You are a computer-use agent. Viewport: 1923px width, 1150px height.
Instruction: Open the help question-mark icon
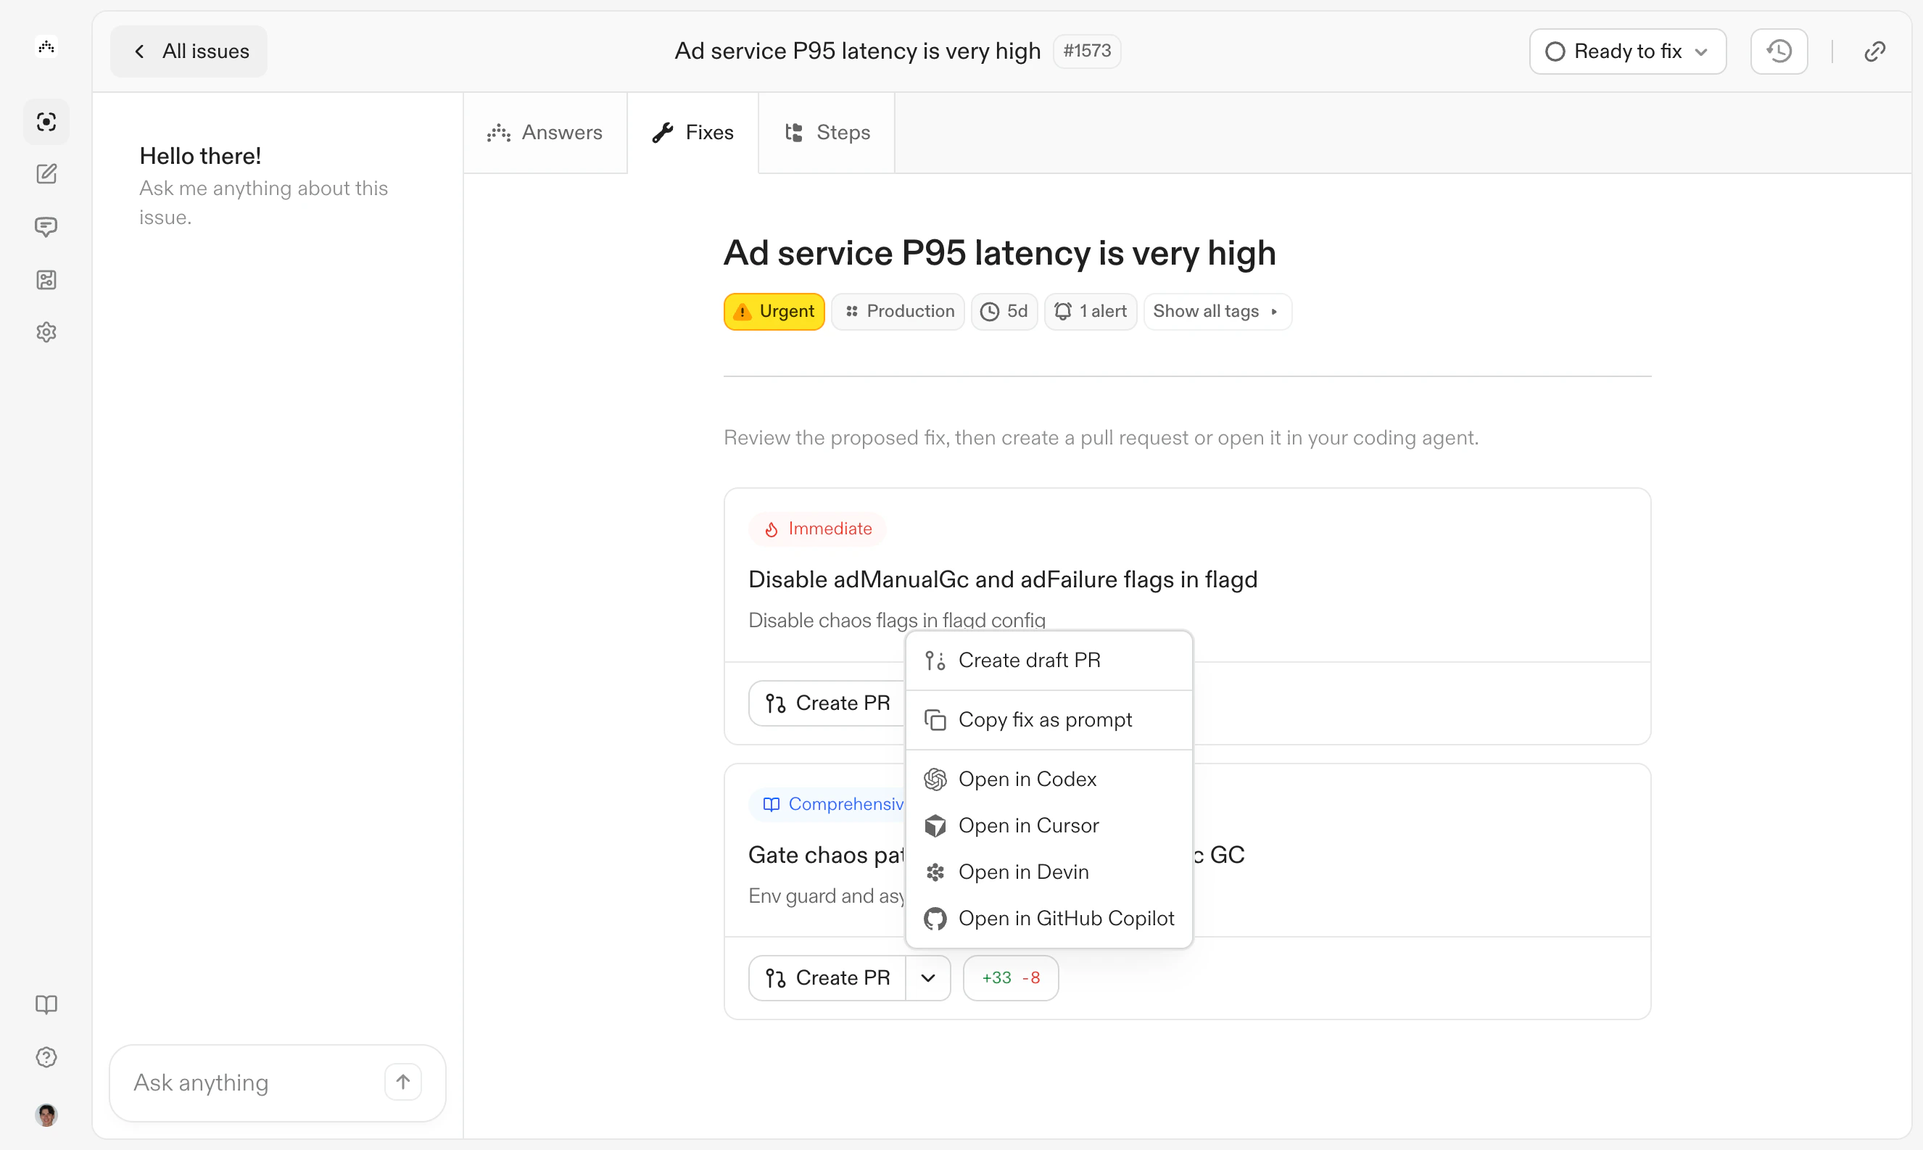[x=46, y=1056]
